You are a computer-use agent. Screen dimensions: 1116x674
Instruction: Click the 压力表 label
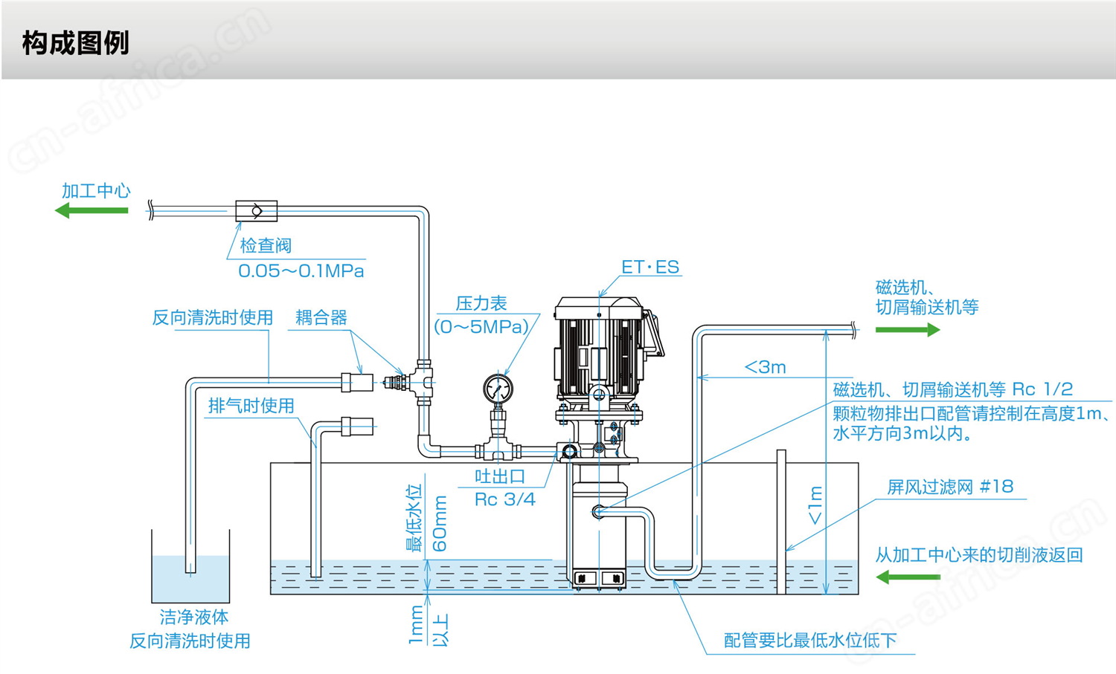point(481,303)
